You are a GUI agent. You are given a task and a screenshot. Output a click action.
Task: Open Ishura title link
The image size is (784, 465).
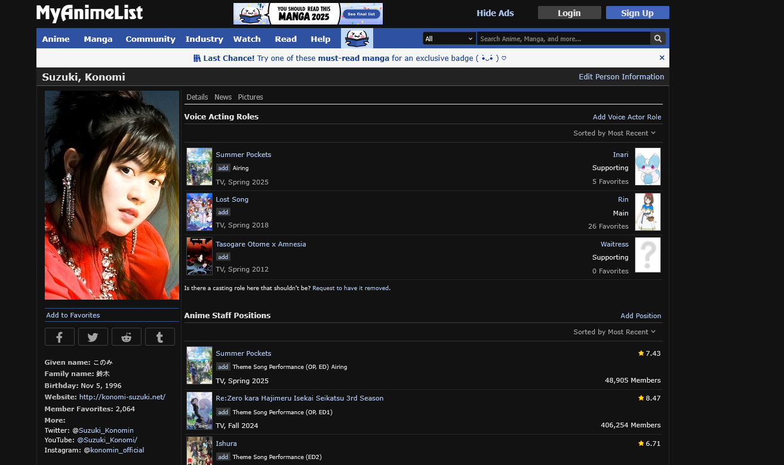click(x=226, y=444)
